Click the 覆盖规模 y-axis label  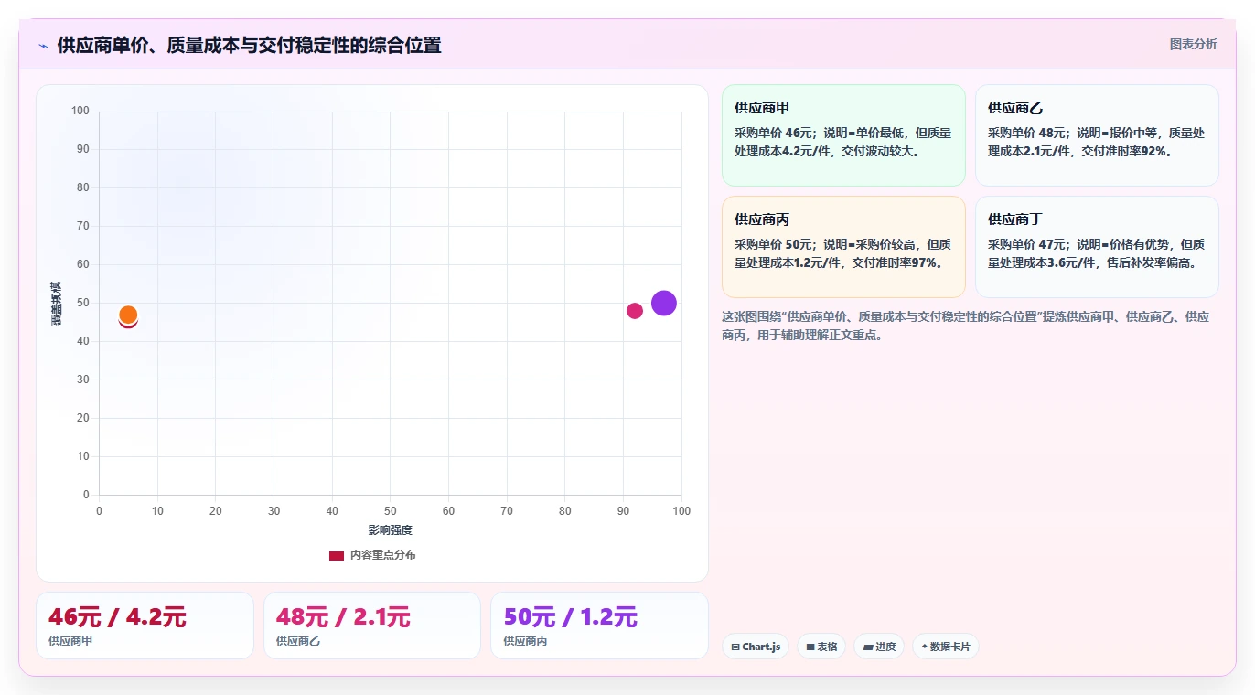coord(56,304)
